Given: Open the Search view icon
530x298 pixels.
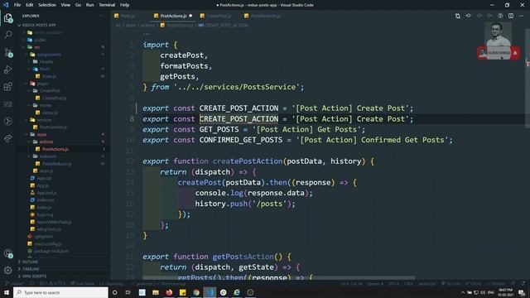Looking at the screenshot, I should click(x=8, y=35).
